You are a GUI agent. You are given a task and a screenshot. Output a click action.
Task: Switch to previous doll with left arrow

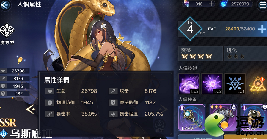click(x=31, y=109)
